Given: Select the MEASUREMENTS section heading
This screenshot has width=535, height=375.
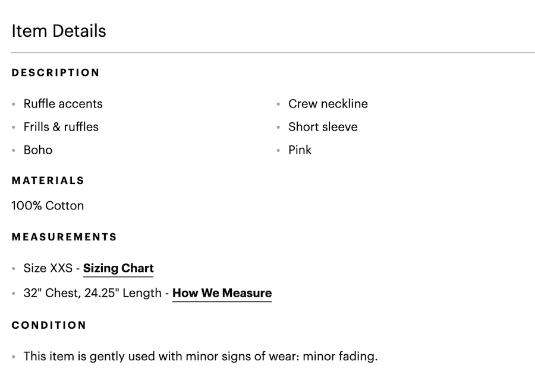Looking at the screenshot, I should pyautogui.click(x=64, y=237).
